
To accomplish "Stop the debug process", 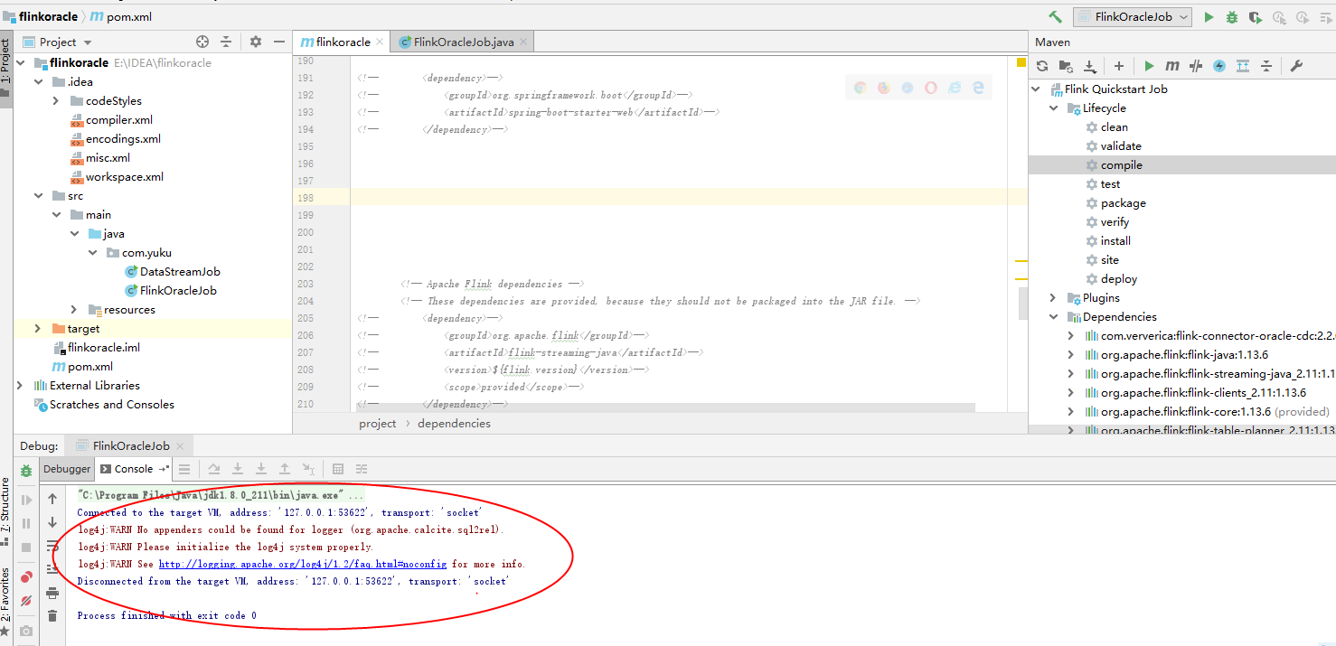I will 26,547.
